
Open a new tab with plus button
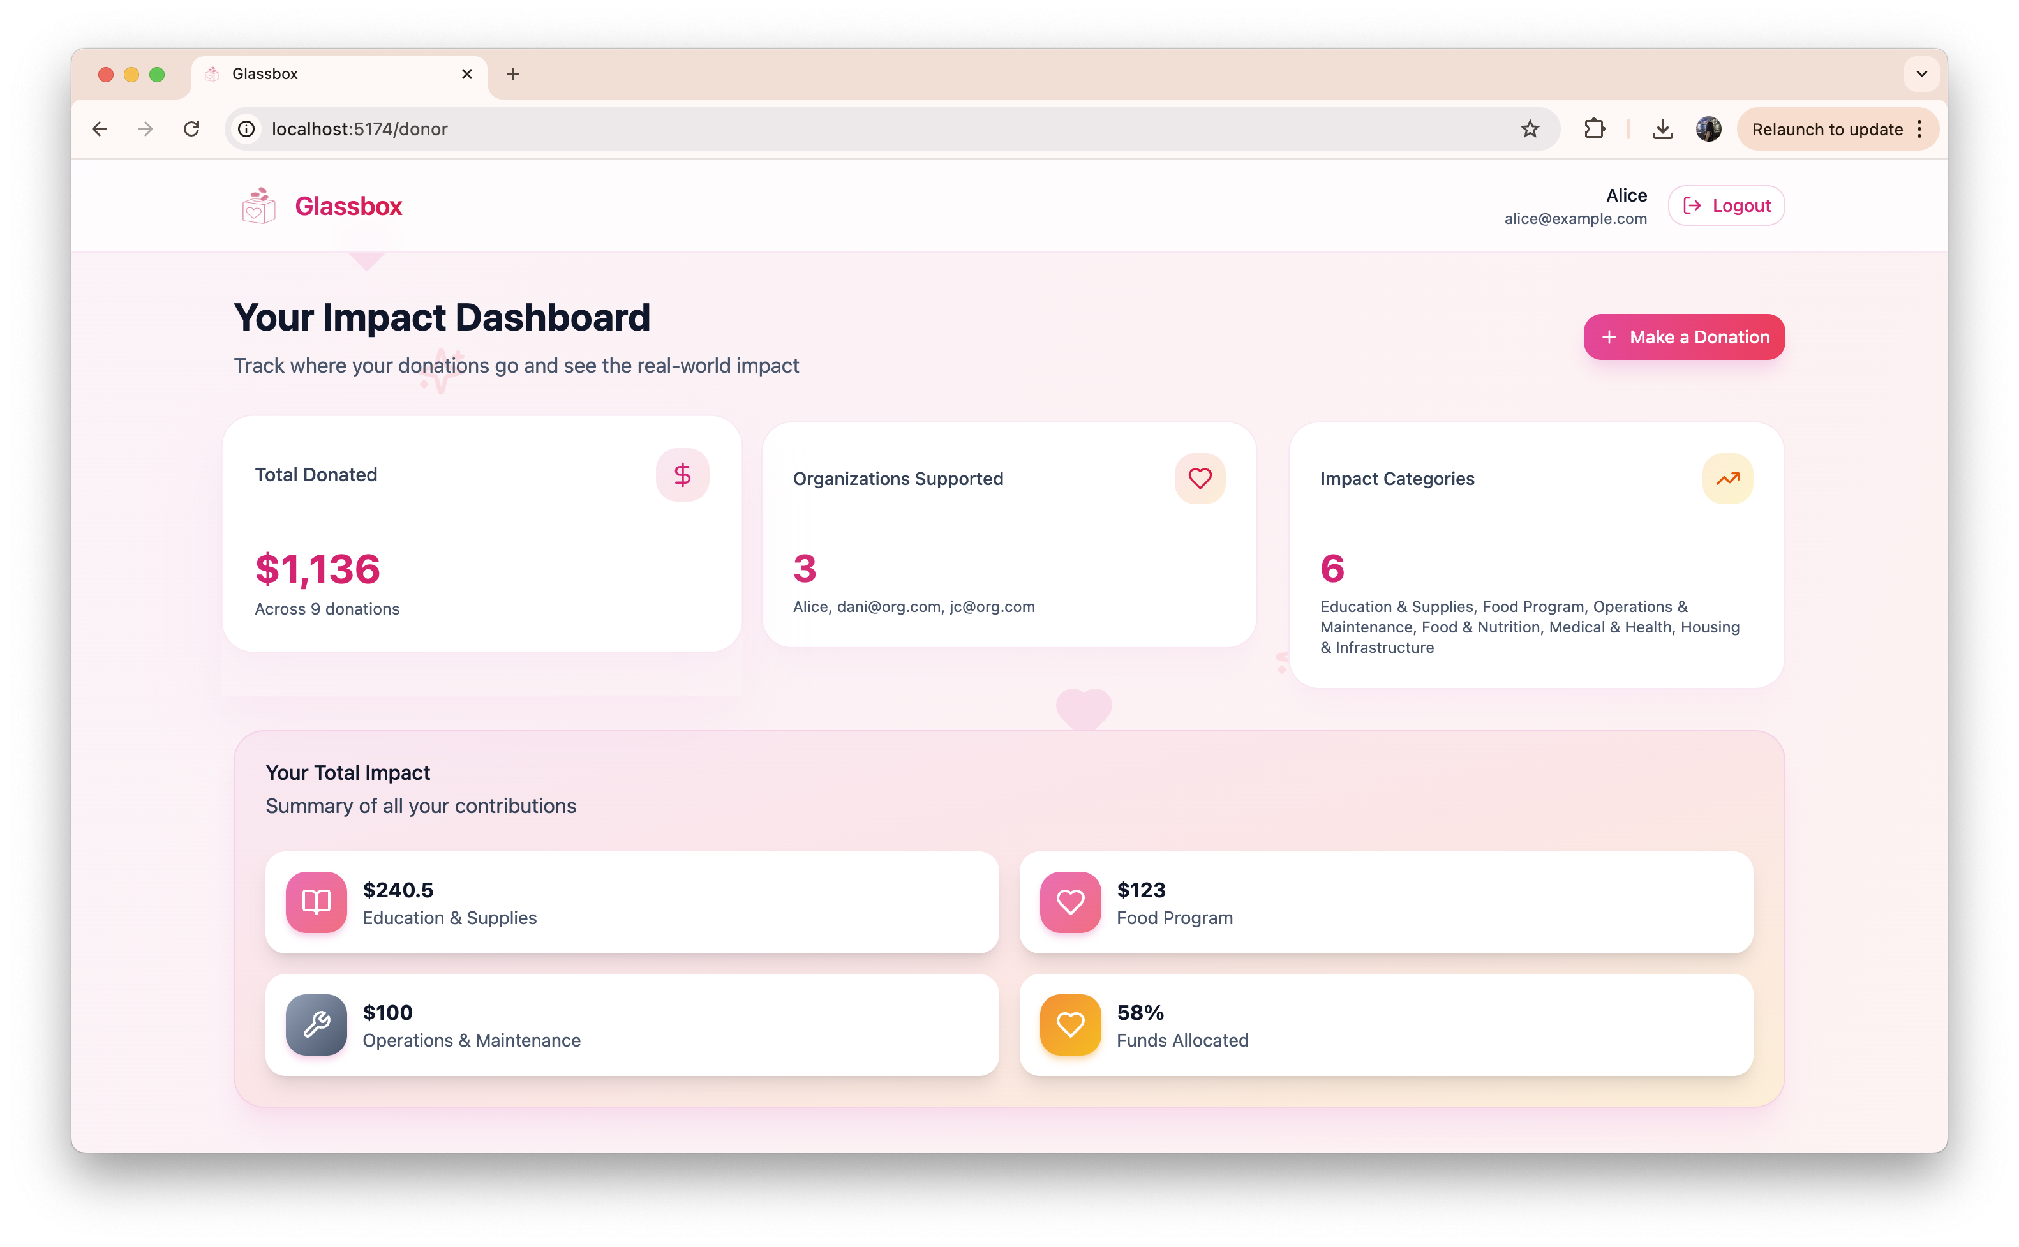point(513,74)
